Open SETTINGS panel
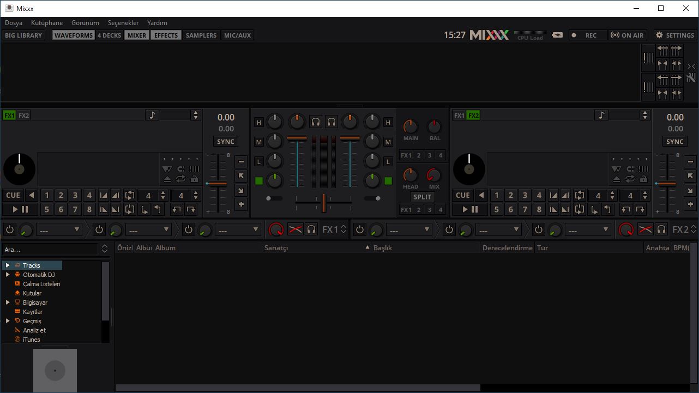 click(x=675, y=35)
